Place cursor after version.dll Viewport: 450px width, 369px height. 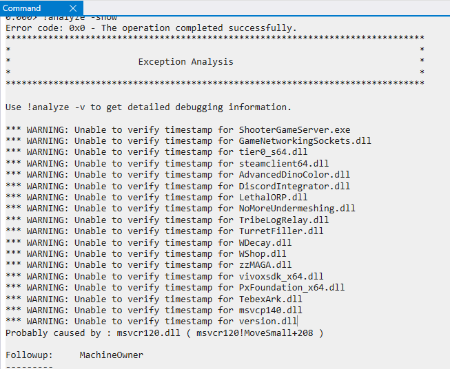point(298,321)
